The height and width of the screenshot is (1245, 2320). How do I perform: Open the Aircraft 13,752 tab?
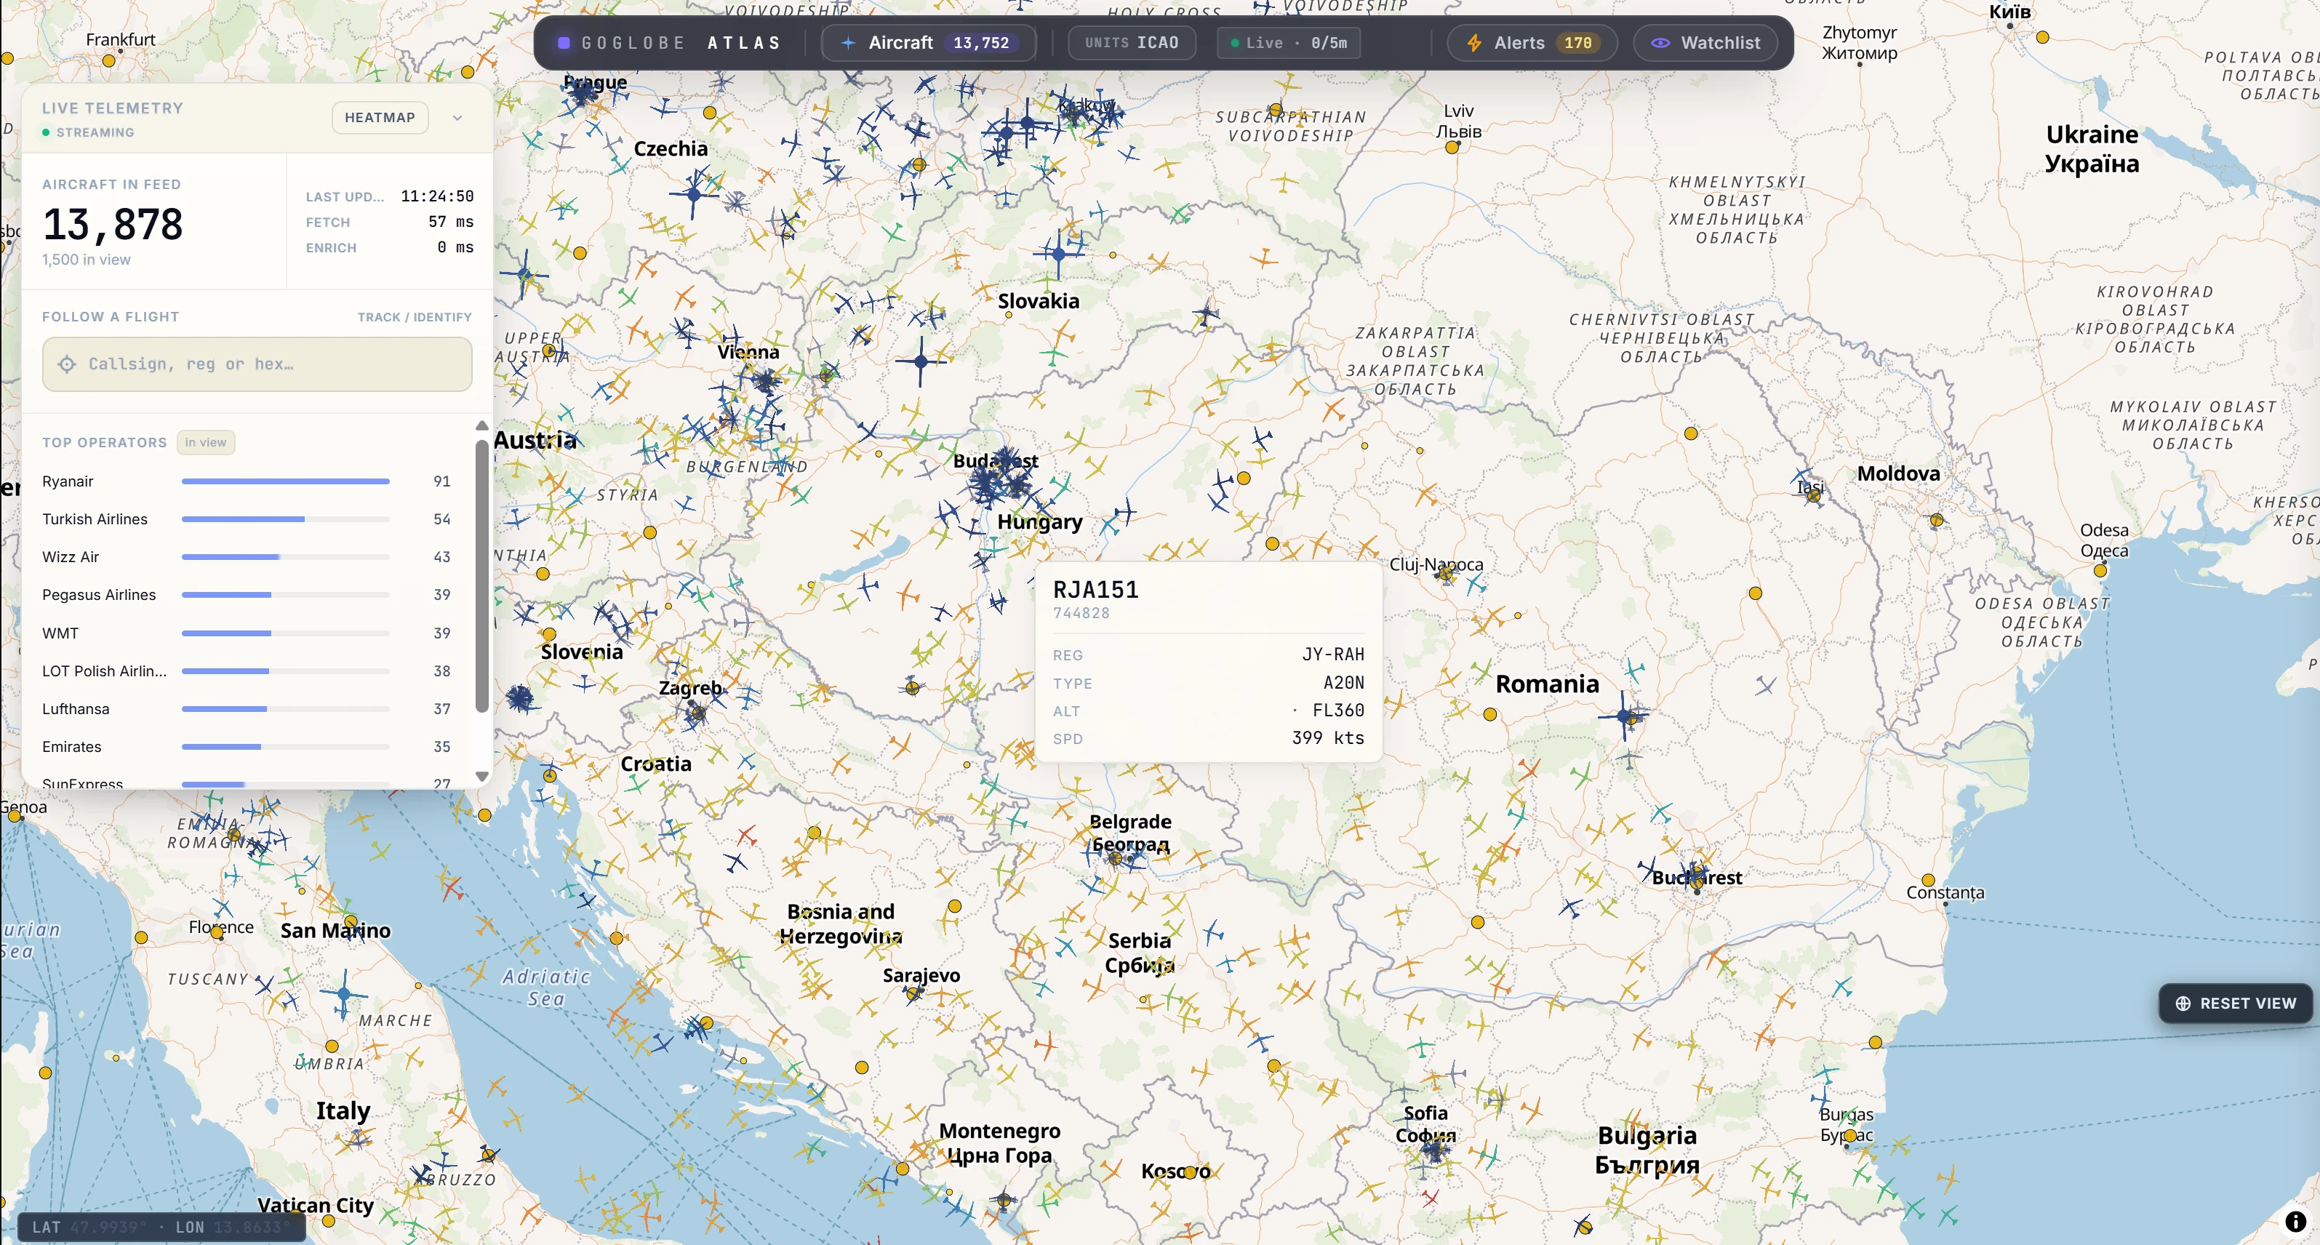929,43
